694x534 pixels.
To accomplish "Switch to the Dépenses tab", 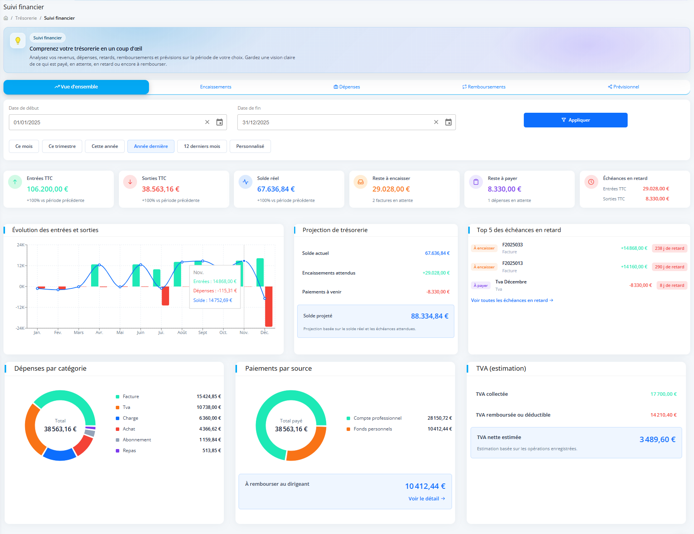I will [347, 87].
